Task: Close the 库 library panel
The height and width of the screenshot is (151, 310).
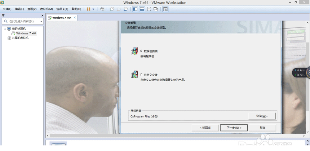Action: [42, 16]
